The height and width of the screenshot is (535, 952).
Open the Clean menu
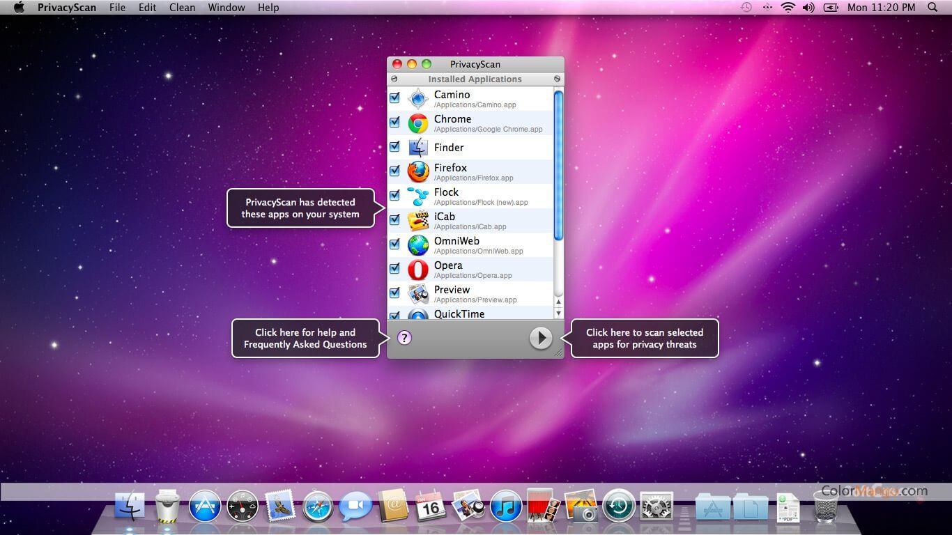(182, 8)
